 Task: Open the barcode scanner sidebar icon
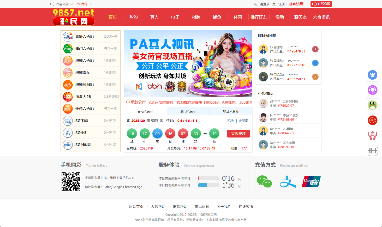[372, 151]
